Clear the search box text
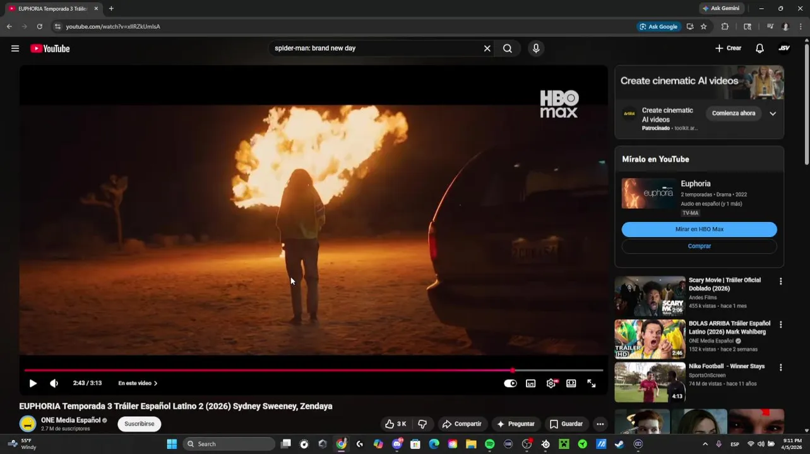The image size is (810, 454). (x=487, y=49)
